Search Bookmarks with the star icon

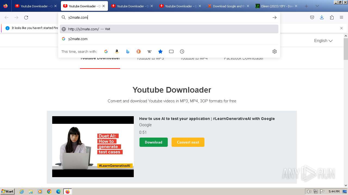point(160,51)
